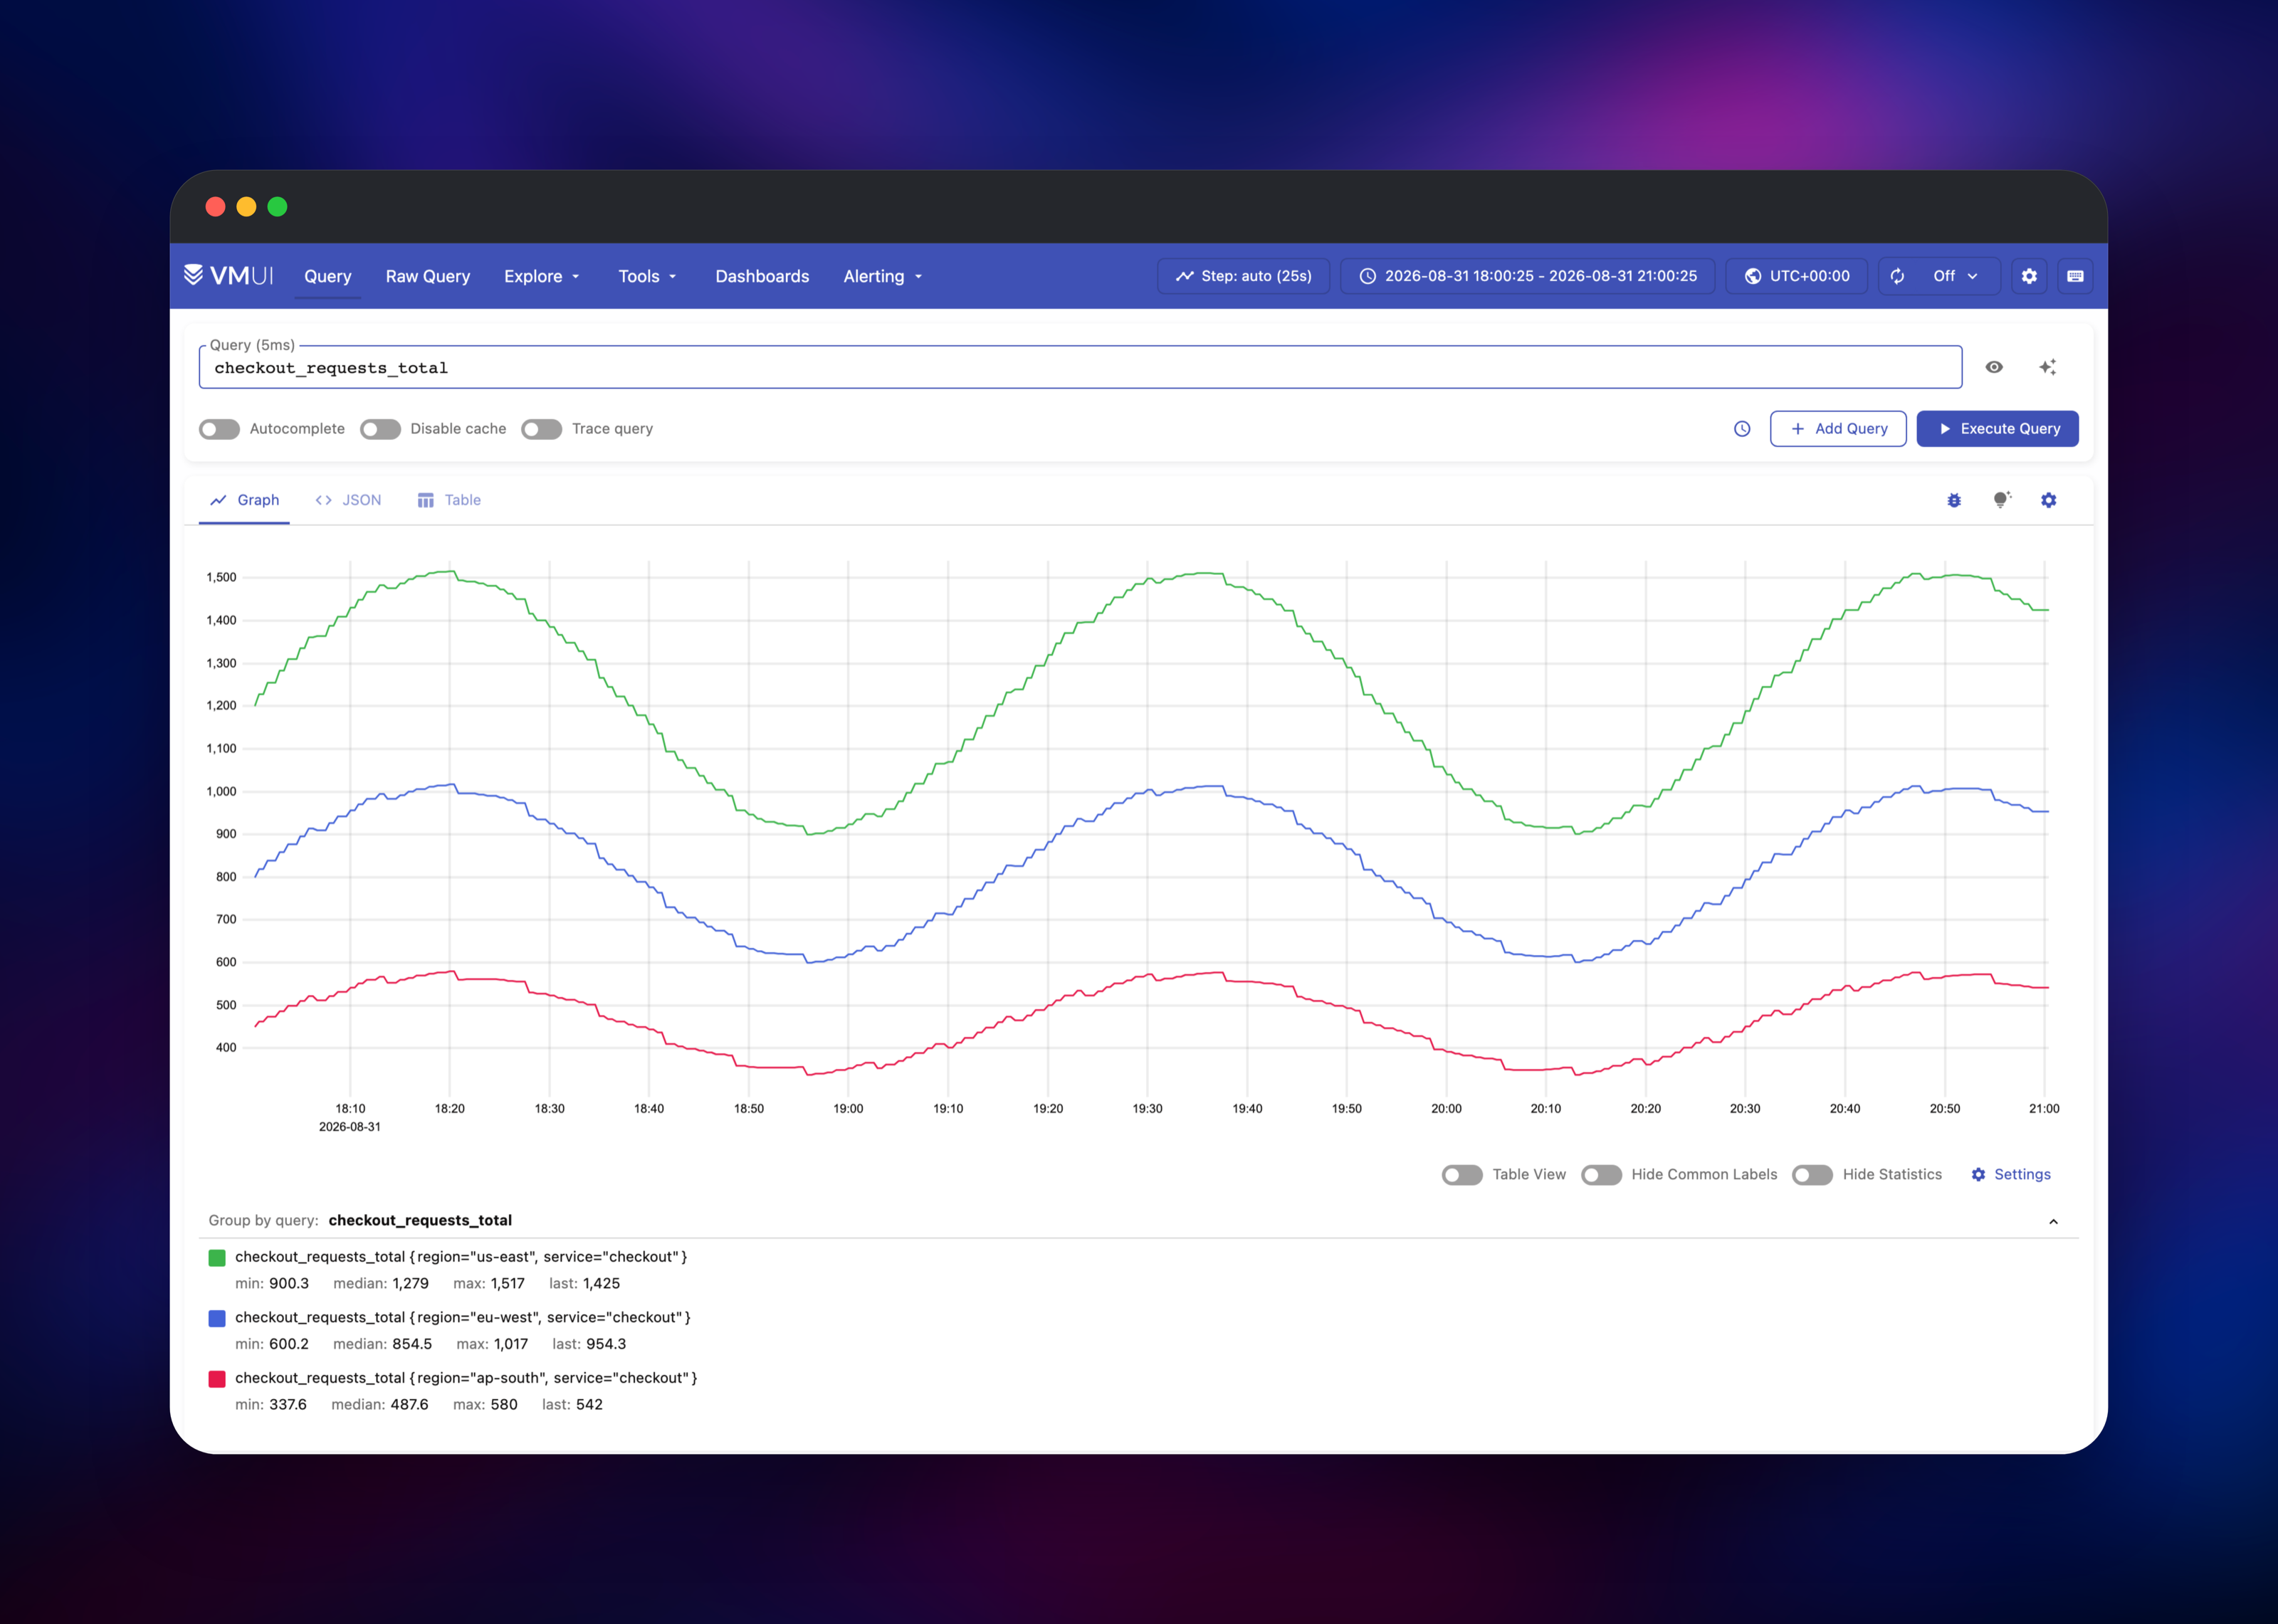Open the UTC+00:00 timezone selector
The width and height of the screenshot is (2278, 1624).
1796,276
